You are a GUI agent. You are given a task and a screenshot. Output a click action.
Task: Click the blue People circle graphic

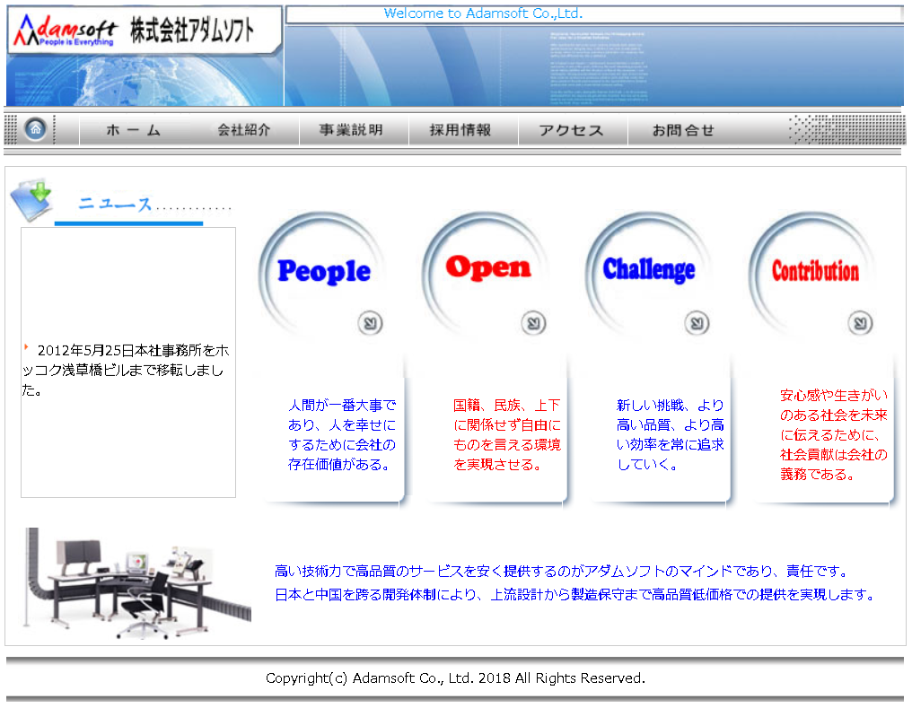(x=323, y=271)
